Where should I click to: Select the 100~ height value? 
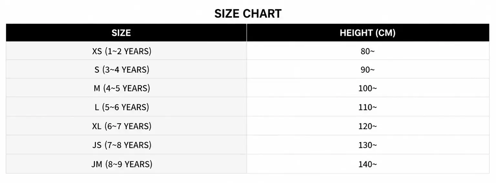click(x=367, y=88)
